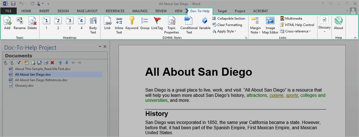
Task: Open the Doc-To-Help Project pane options arrow
Action: pyautogui.click(x=100, y=46)
